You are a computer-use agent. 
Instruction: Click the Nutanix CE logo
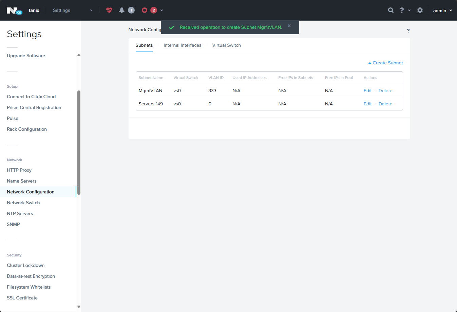14,11
